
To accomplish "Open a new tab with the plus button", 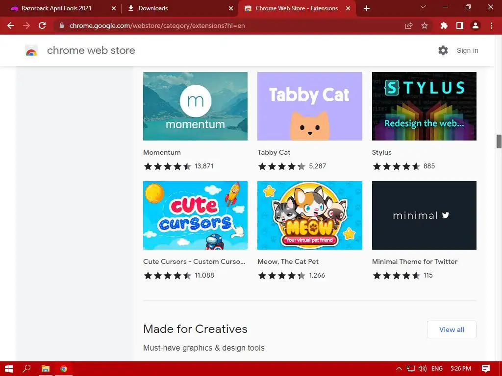I will tap(367, 8).
